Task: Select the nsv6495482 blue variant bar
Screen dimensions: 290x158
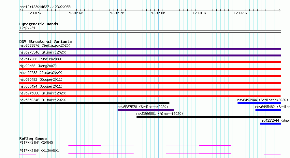Action: (x=268, y=110)
